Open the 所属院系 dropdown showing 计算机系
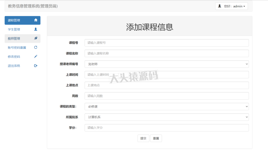The height and width of the screenshot is (155, 268). tap(167, 117)
